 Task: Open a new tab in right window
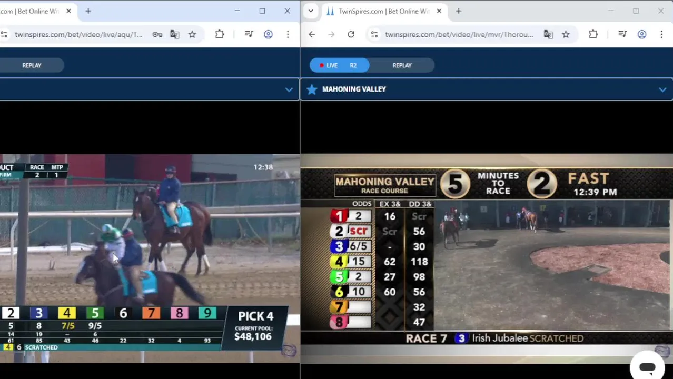(458, 11)
